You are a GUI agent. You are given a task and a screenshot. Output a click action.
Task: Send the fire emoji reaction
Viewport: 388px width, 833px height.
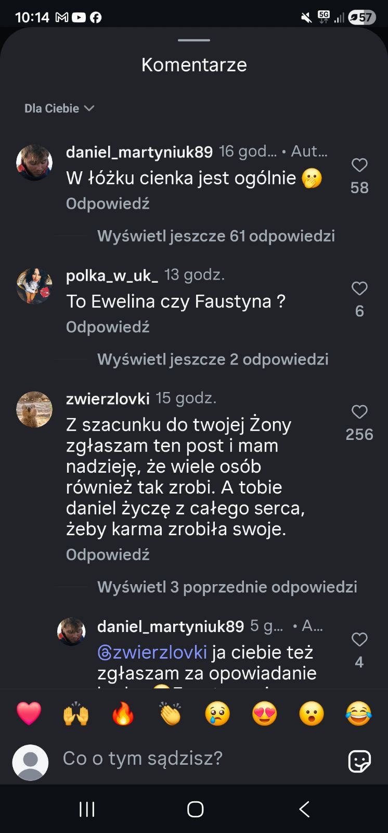pos(123,713)
